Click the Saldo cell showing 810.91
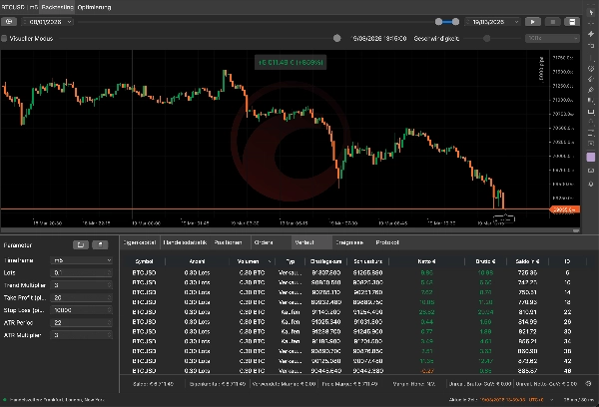 (x=527, y=312)
